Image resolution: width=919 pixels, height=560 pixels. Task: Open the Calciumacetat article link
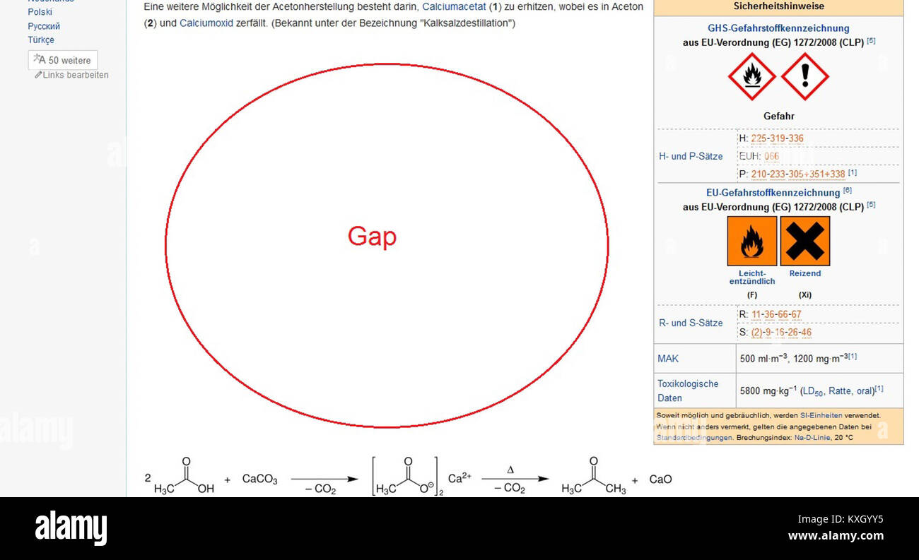click(x=454, y=6)
